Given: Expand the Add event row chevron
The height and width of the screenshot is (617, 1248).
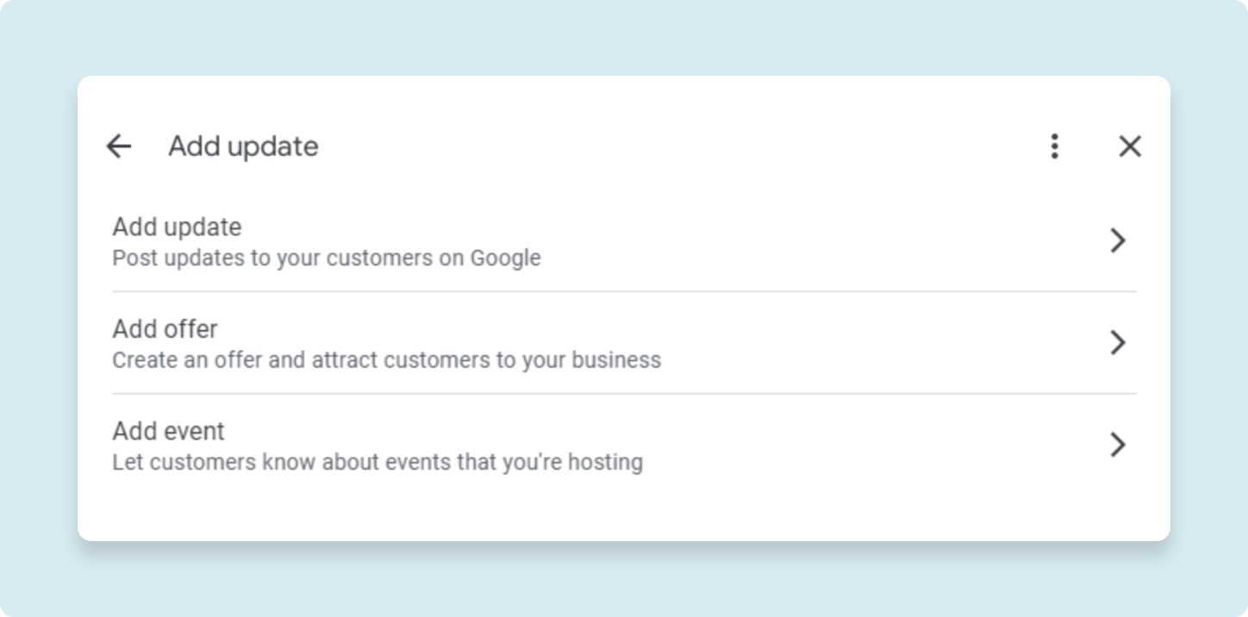Looking at the screenshot, I should (x=1118, y=445).
